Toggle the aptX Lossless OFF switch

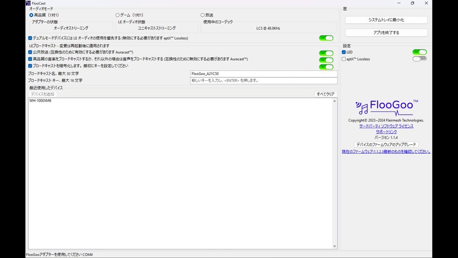419,59
